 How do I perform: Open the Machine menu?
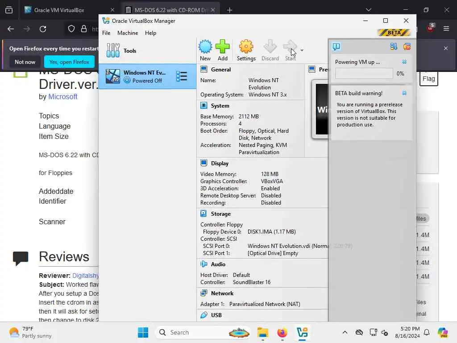(x=128, y=33)
